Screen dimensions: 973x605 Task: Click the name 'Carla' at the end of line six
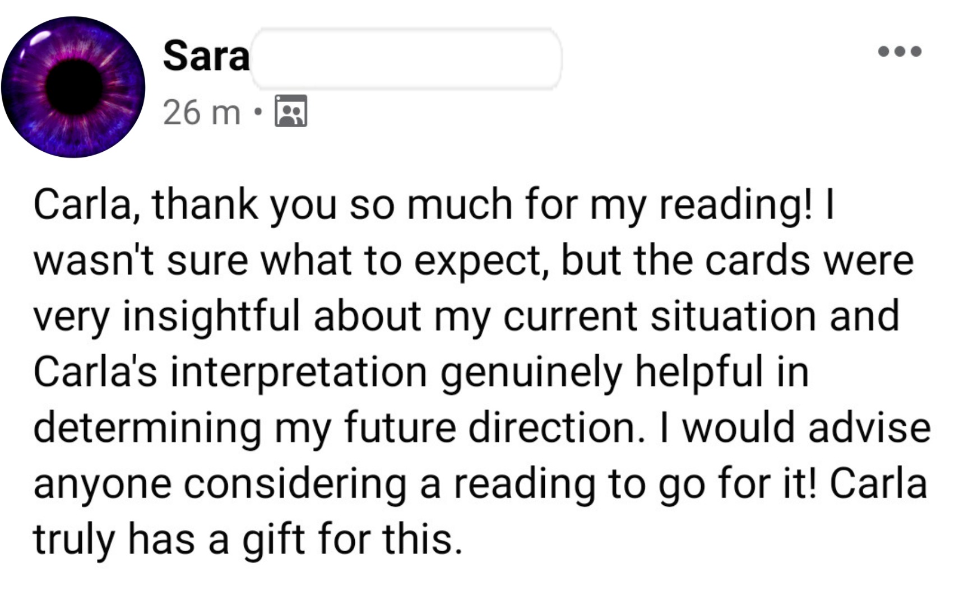879,483
